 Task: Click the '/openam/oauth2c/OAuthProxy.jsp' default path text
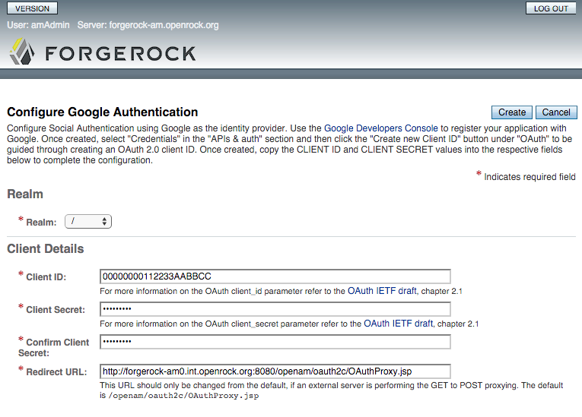[x=183, y=396]
